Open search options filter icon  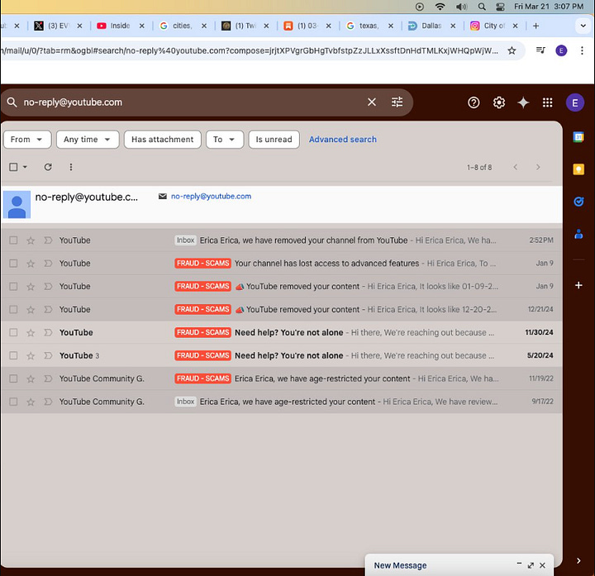(397, 102)
